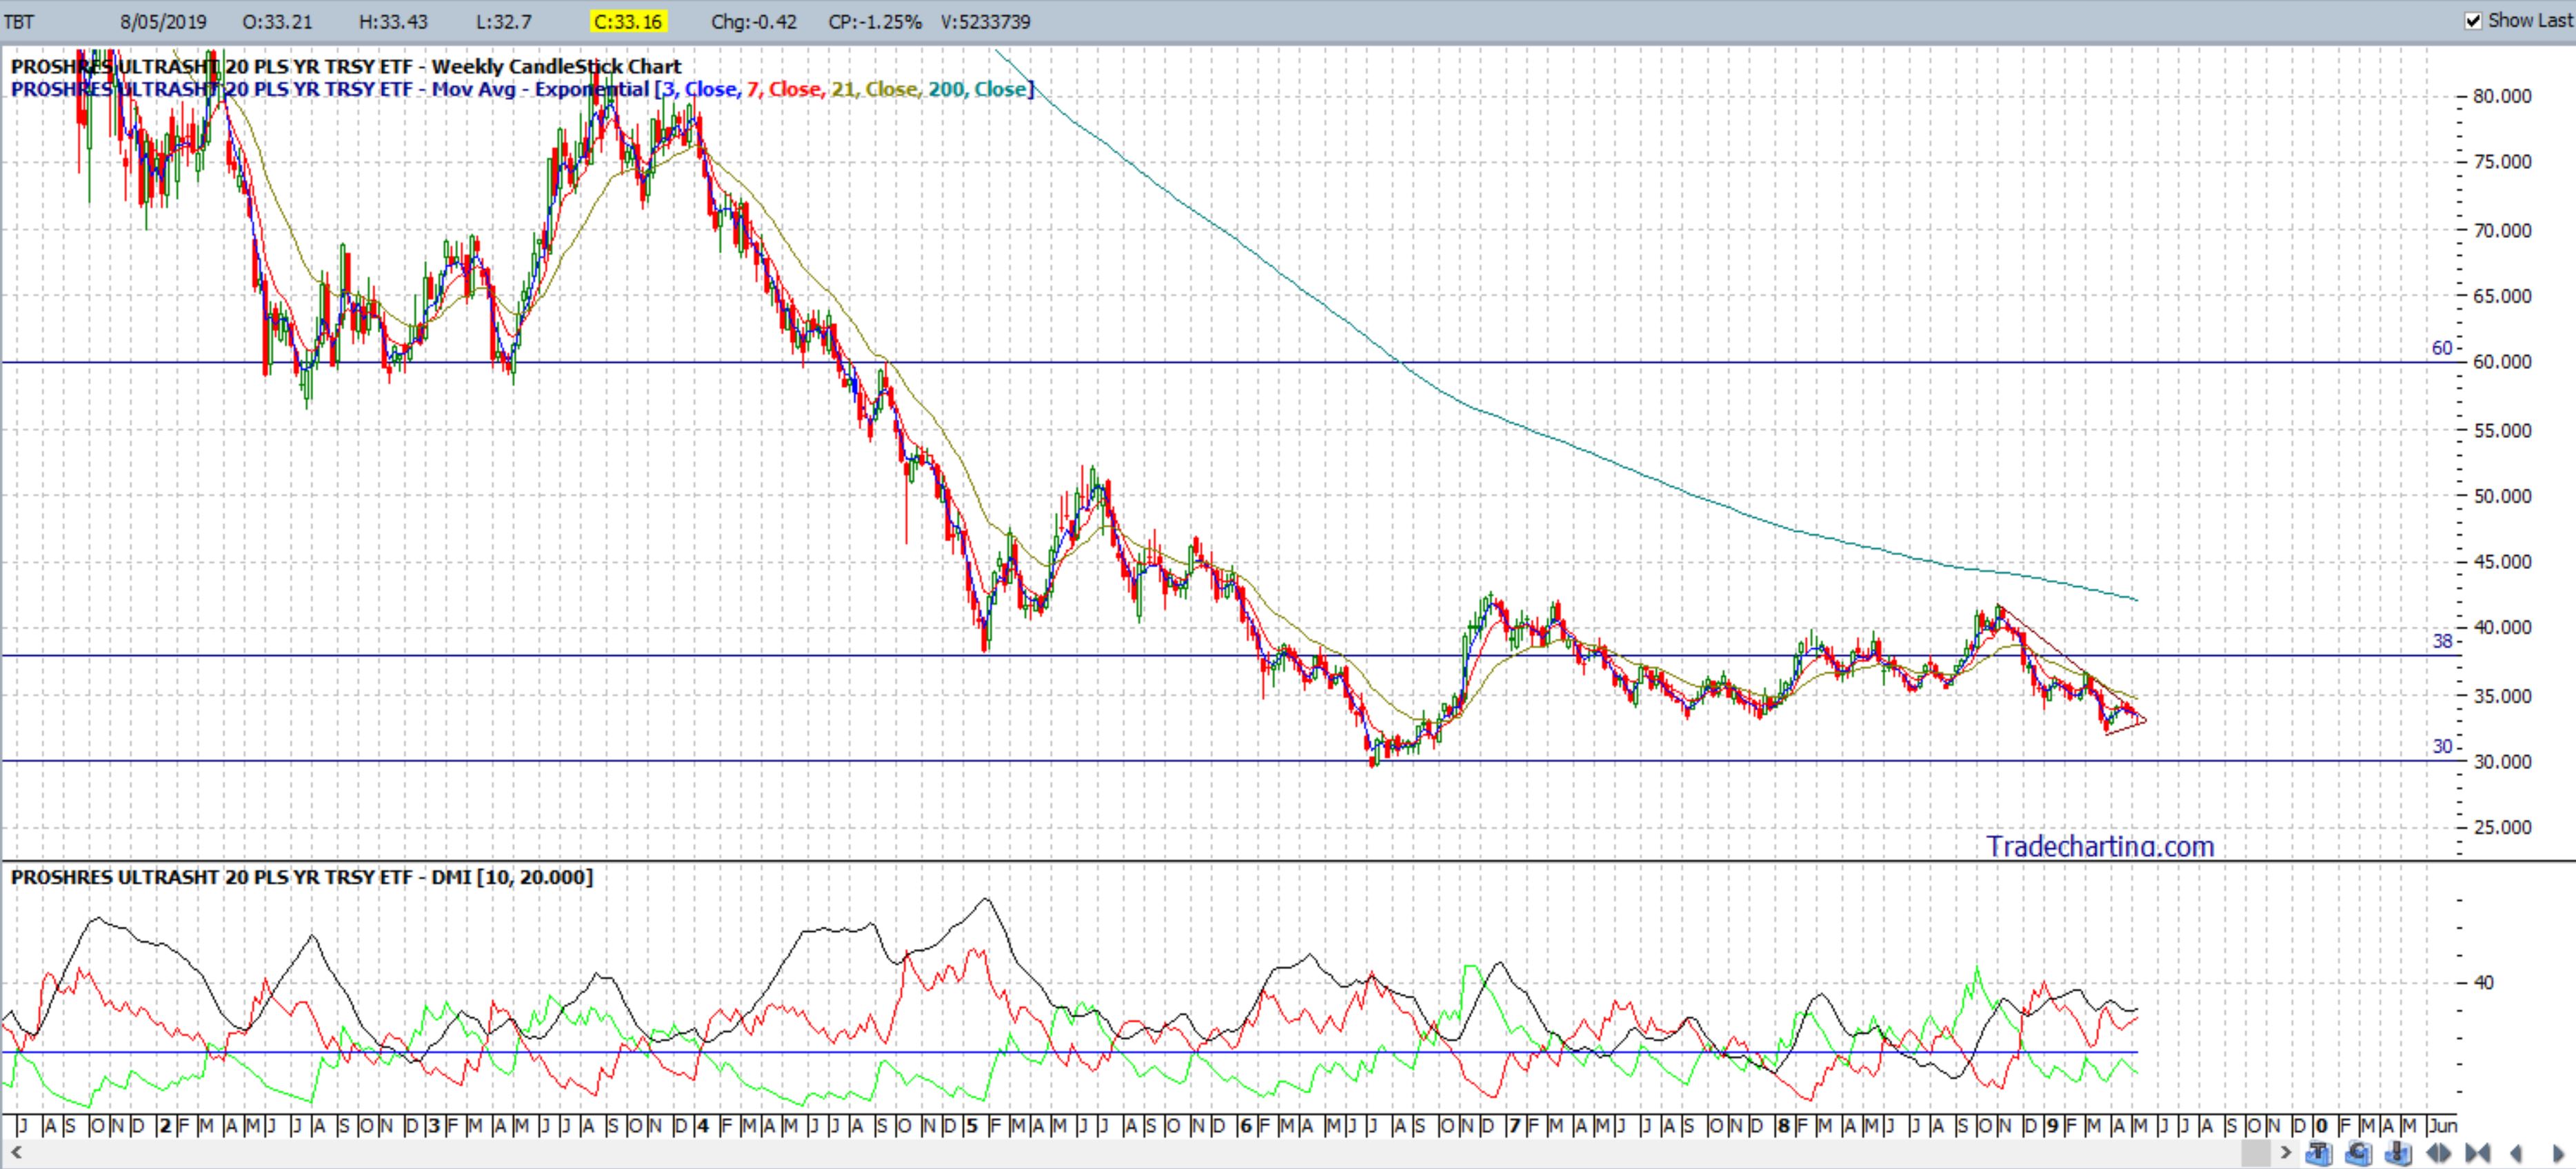Click the blue 'C' chart tool icon

pos(2360,1153)
